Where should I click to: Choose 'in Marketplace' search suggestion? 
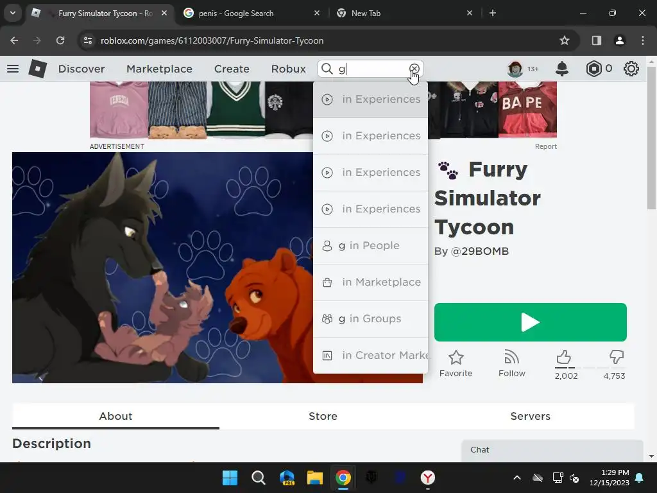[x=370, y=282]
